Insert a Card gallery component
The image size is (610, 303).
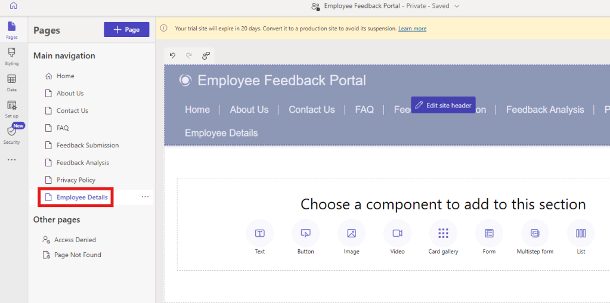443,233
